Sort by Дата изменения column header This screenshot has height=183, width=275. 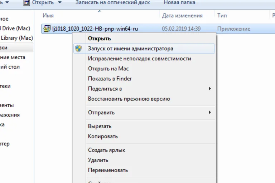pyautogui.click(x=182, y=16)
